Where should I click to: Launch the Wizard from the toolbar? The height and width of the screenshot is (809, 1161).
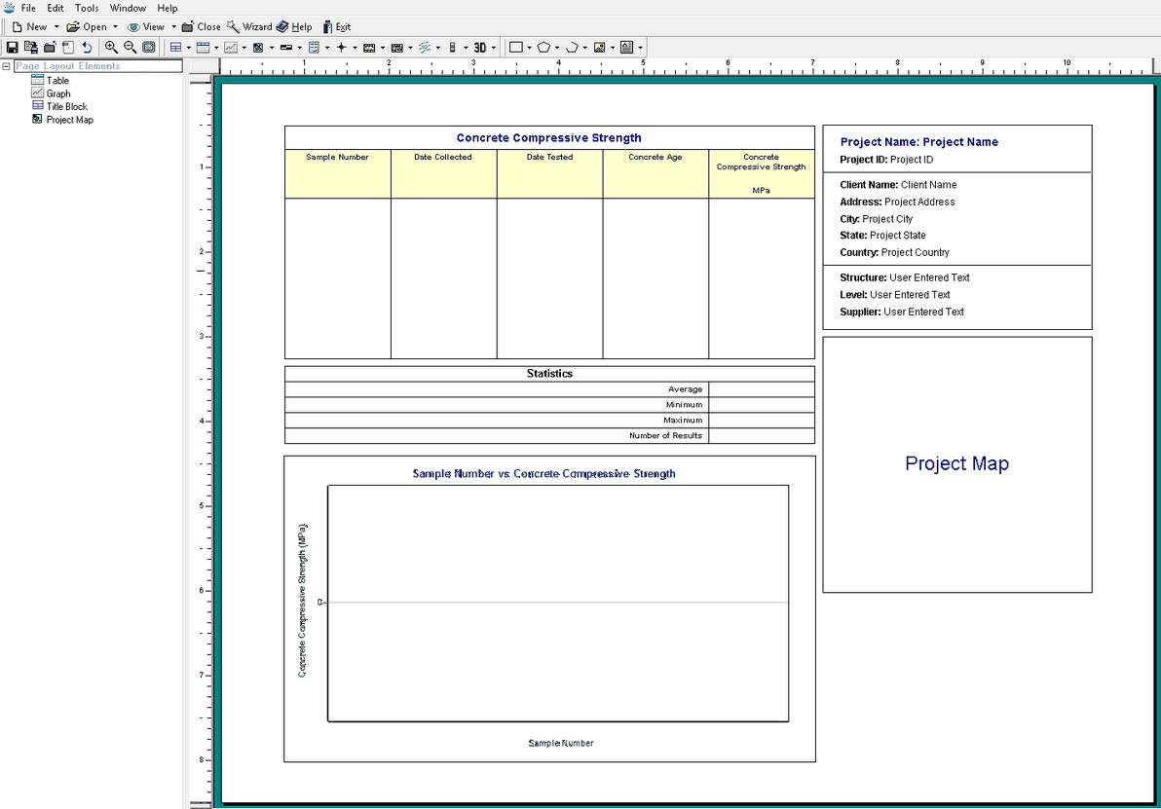pyautogui.click(x=249, y=26)
